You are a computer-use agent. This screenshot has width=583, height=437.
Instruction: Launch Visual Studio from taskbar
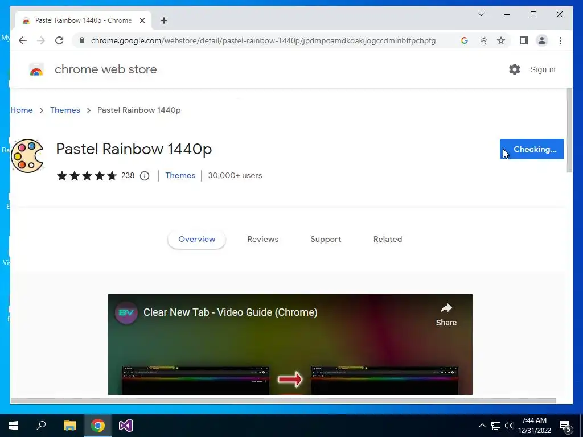(x=126, y=426)
